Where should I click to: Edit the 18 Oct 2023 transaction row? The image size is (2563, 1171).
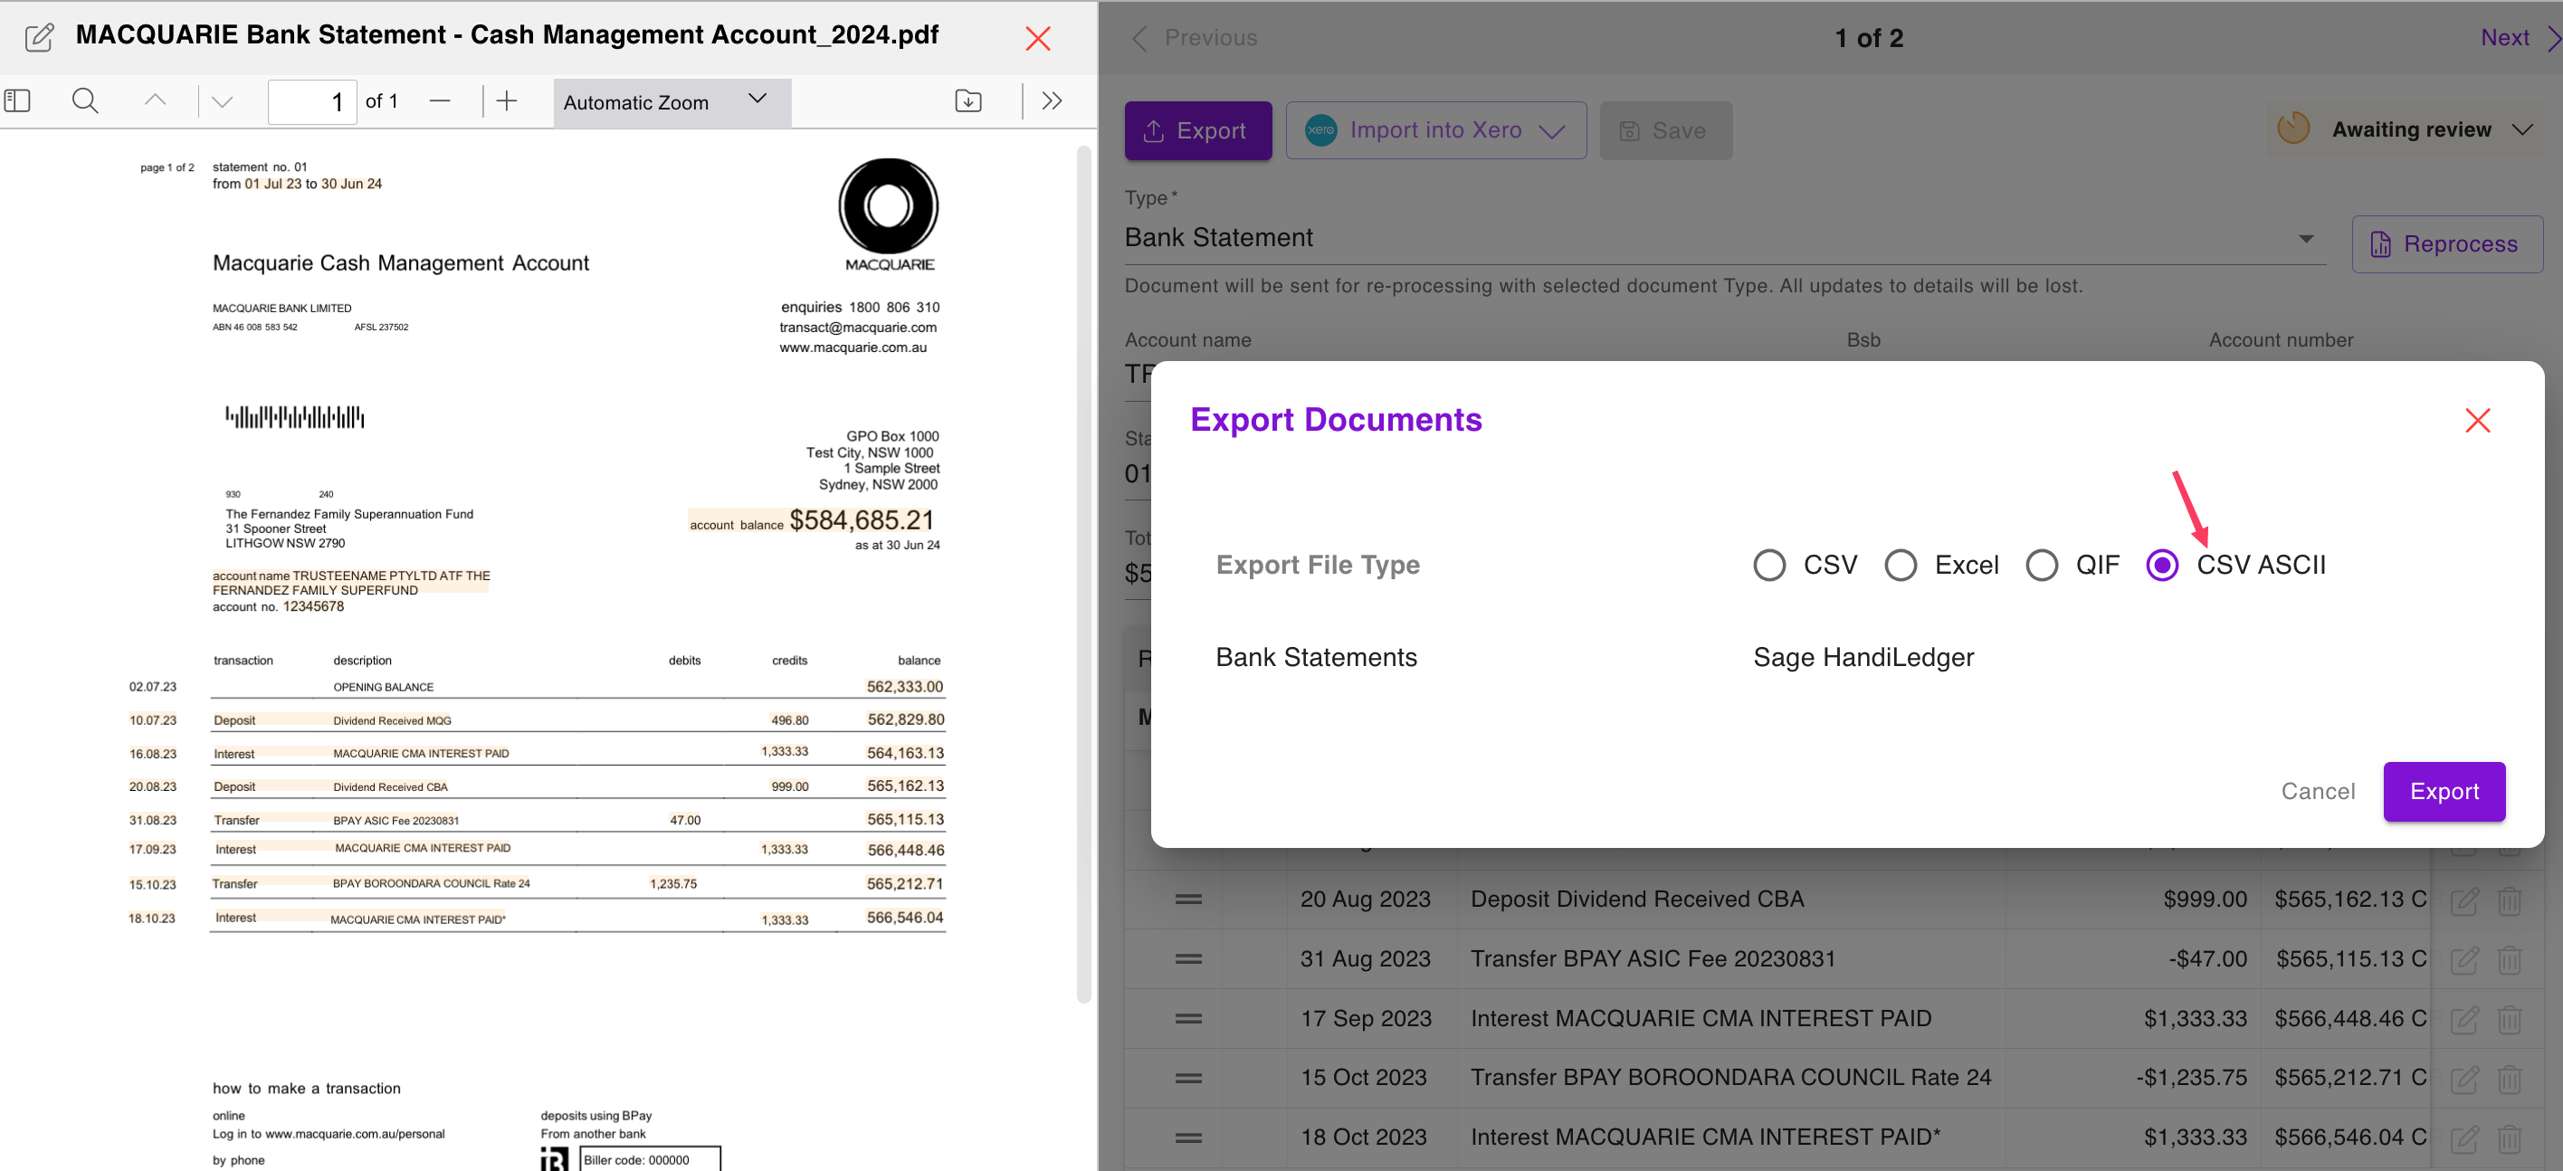(2463, 1139)
